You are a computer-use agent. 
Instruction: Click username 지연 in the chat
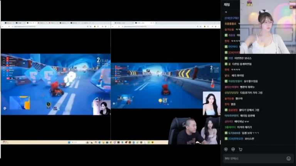(x=230, y=58)
